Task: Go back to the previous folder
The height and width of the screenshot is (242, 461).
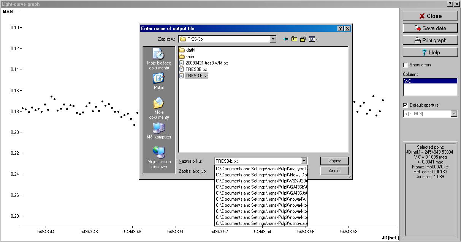Action: 286,39
